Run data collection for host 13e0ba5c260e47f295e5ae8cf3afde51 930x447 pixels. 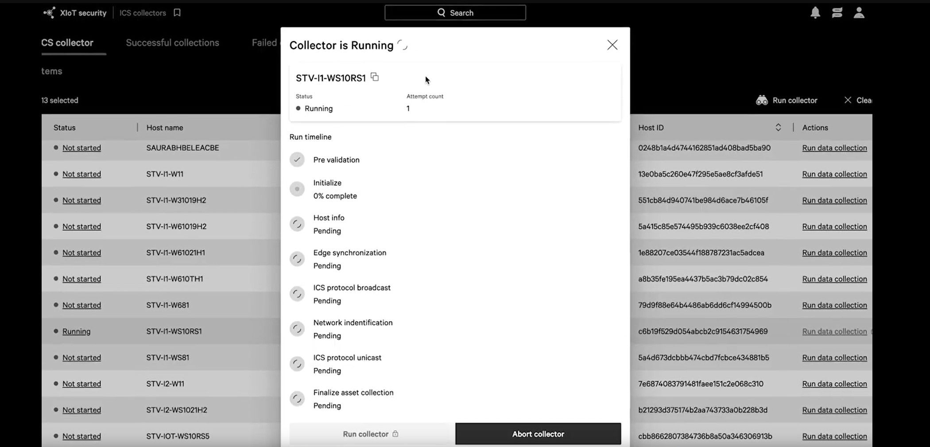(x=834, y=174)
